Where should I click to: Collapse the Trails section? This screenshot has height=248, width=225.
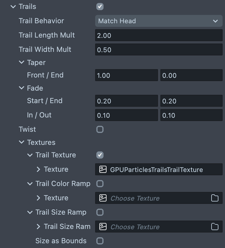(x=13, y=7)
